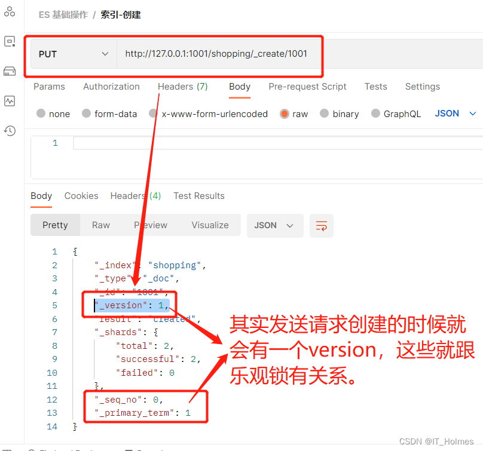Select the GraphQL body radio button
Screen dimensions: 483x451
click(375, 113)
